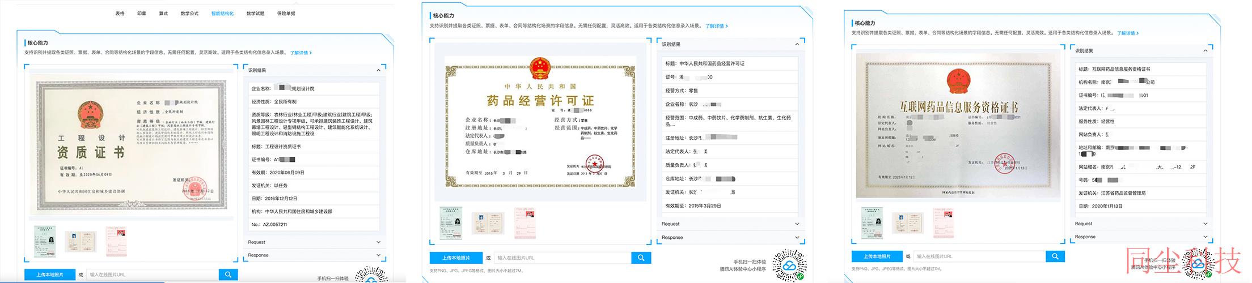
Task: Click result row 标题: 中华人民共和国药品经营许可证
Action: pyautogui.click(x=730, y=63)
